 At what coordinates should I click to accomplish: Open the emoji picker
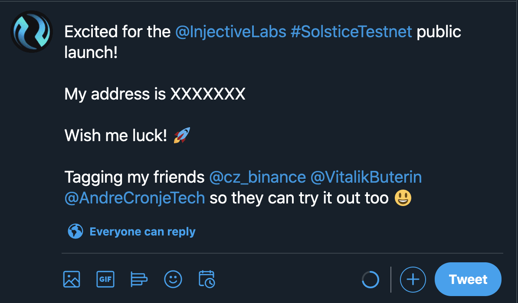pos(173,279)
